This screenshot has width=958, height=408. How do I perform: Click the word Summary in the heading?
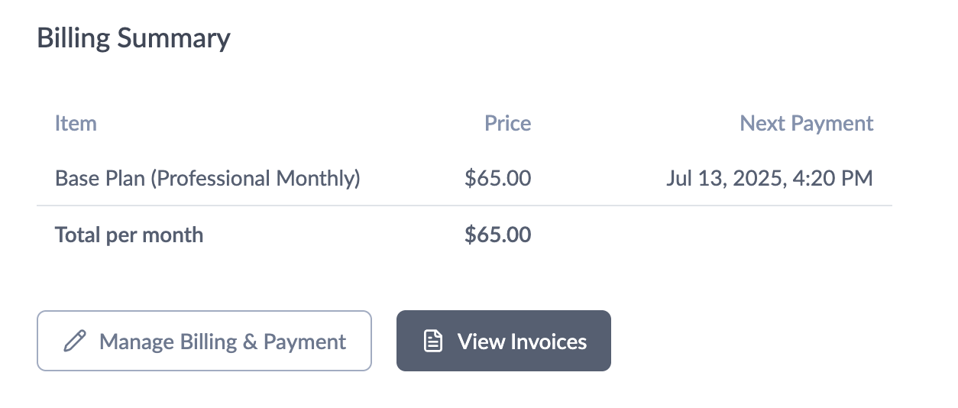coord(173,38)
